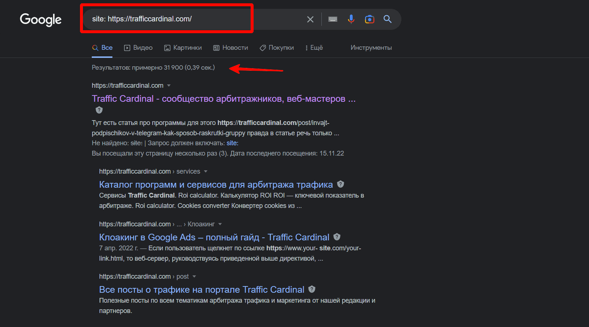
Task: Expand dropdown arrow next to services URL
Action: [x=206, y=171]
